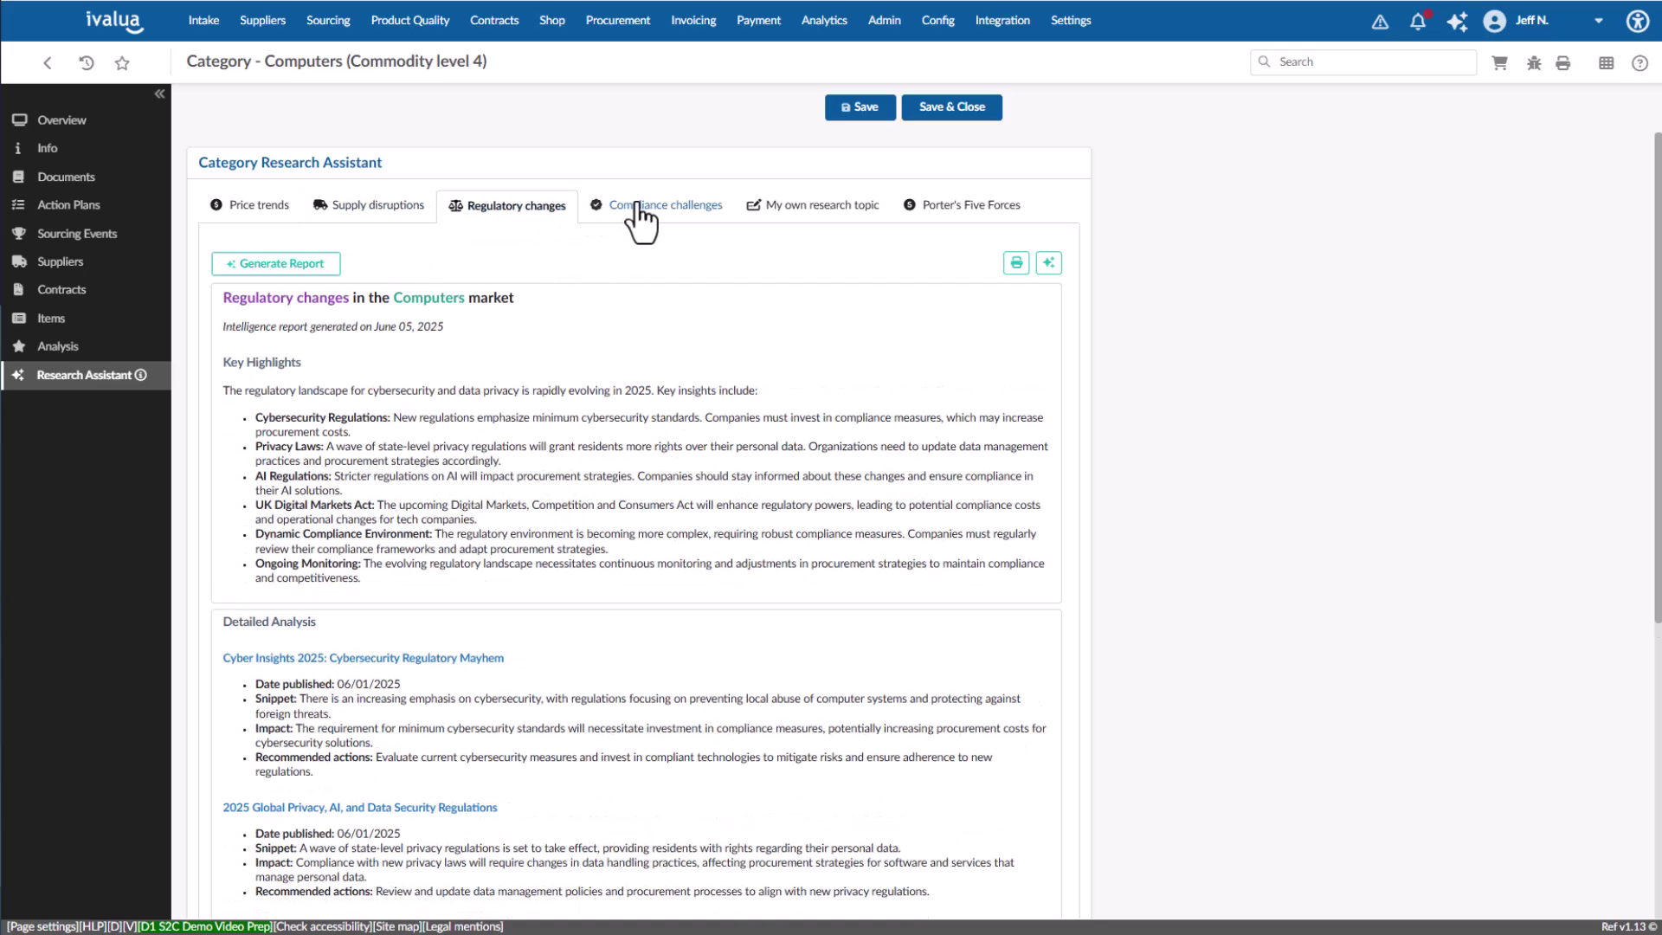This screenshot has height=935, width=1662.
Task: Open the help question mark icon
Action: click(1640, 62)
